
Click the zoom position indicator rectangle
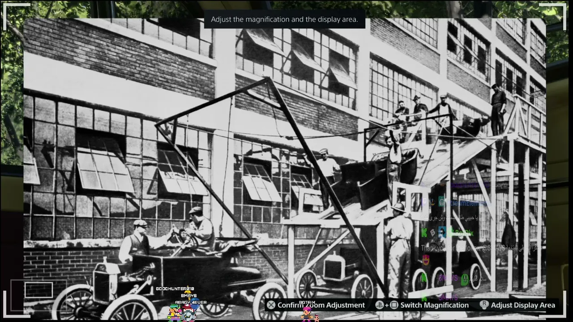(x=38, y=290)
